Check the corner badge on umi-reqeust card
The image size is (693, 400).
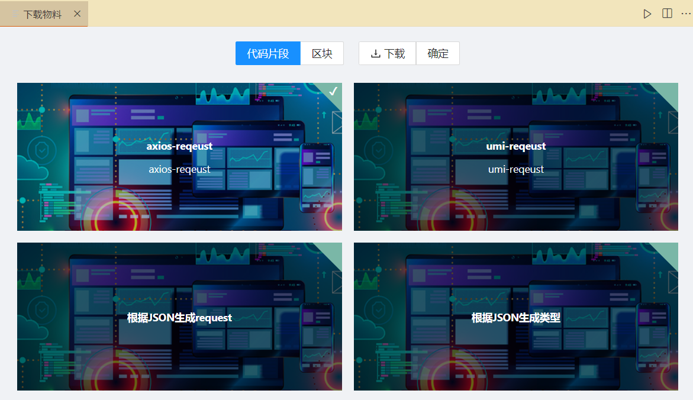pos(669,92)
